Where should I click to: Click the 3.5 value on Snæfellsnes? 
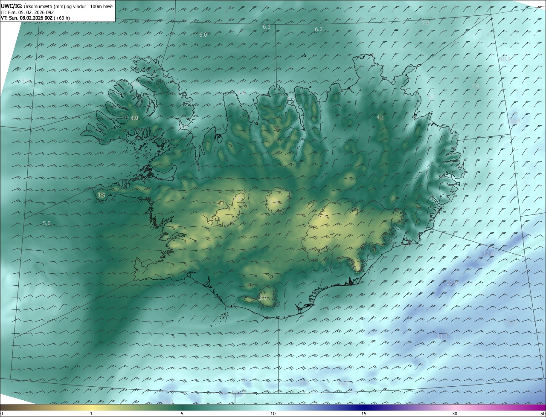click(101, 196)
